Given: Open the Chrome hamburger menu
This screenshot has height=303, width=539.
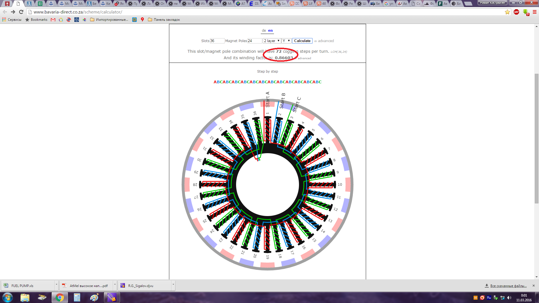Looking at the screenshot, I should click(x=535, y=12).
